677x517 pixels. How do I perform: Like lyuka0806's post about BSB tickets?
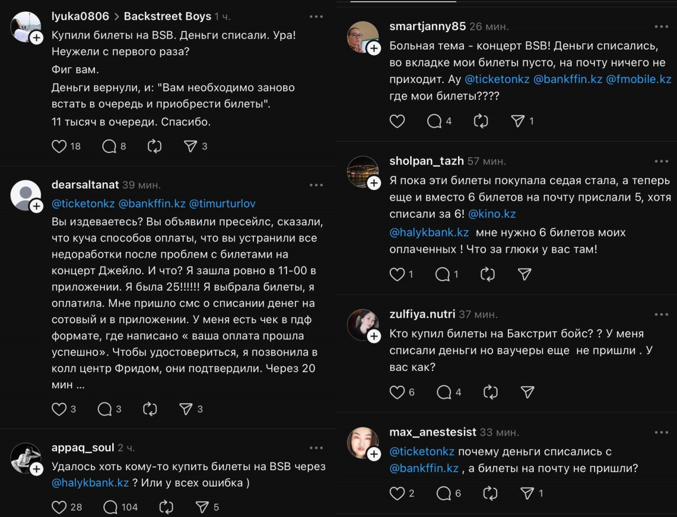tap(59, 147)
